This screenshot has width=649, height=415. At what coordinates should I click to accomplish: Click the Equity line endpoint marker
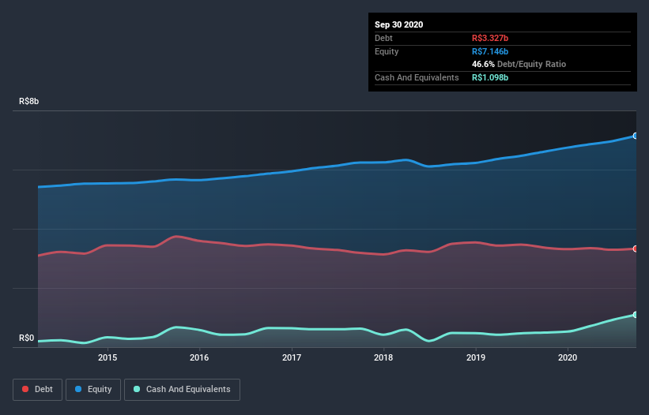pos(636,136)
